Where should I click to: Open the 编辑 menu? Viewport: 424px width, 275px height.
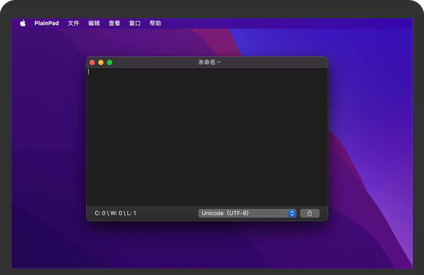click(94, 23)
